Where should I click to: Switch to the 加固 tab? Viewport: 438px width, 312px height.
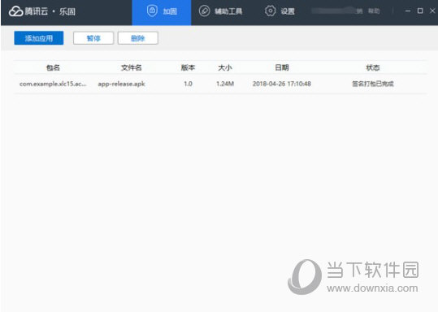point(162,12)
